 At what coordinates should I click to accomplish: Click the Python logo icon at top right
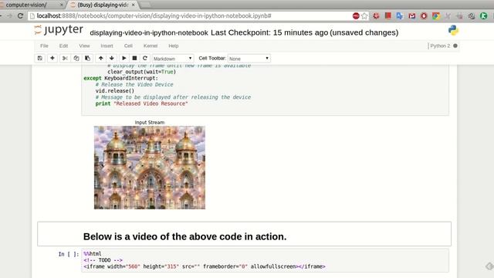(453, 30)
